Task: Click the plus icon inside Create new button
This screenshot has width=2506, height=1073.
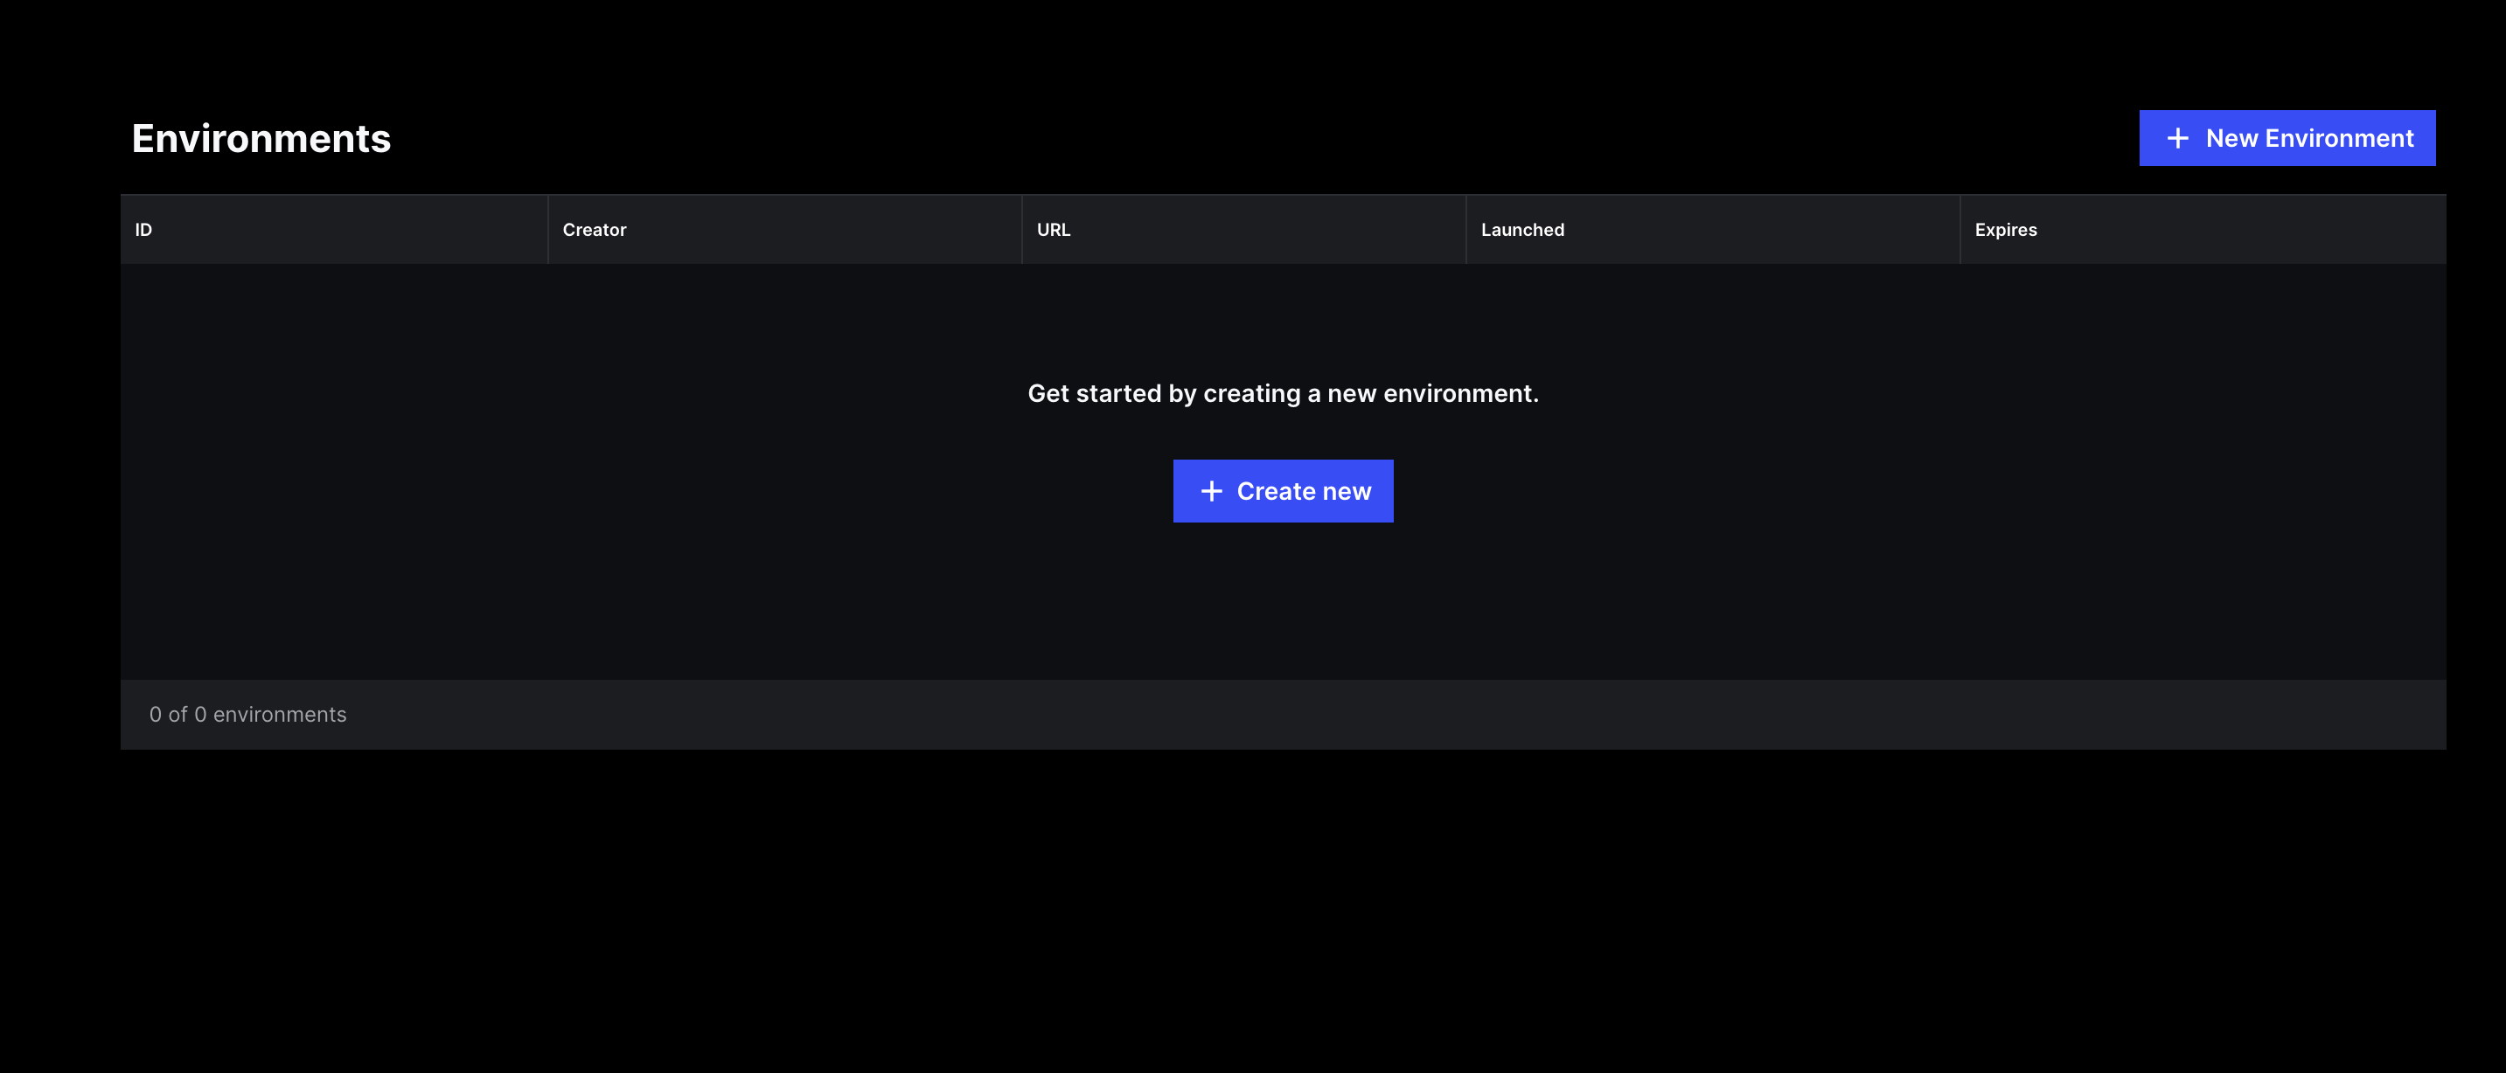Action: pyautogui.click(x=1212, y=491)
